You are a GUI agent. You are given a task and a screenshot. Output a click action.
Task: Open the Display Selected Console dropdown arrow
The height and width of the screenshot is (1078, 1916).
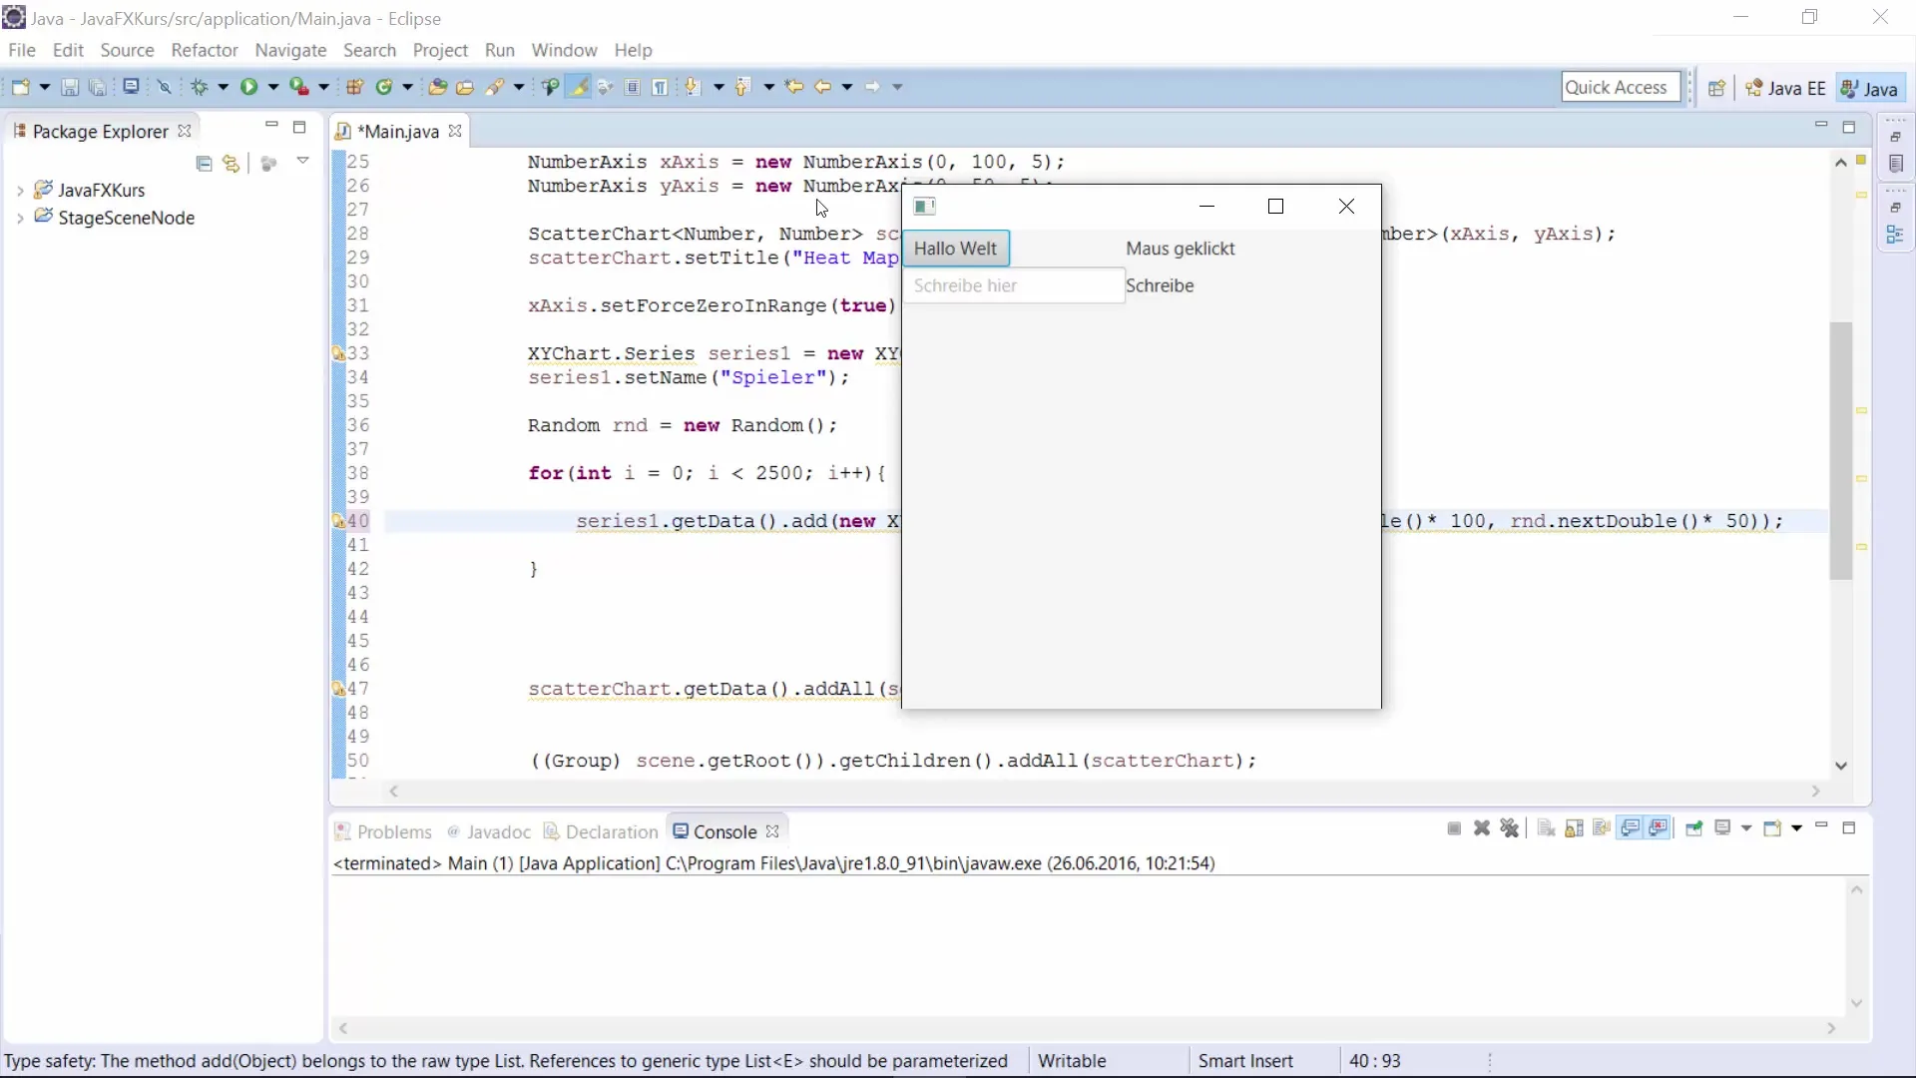click(1746, 828)
